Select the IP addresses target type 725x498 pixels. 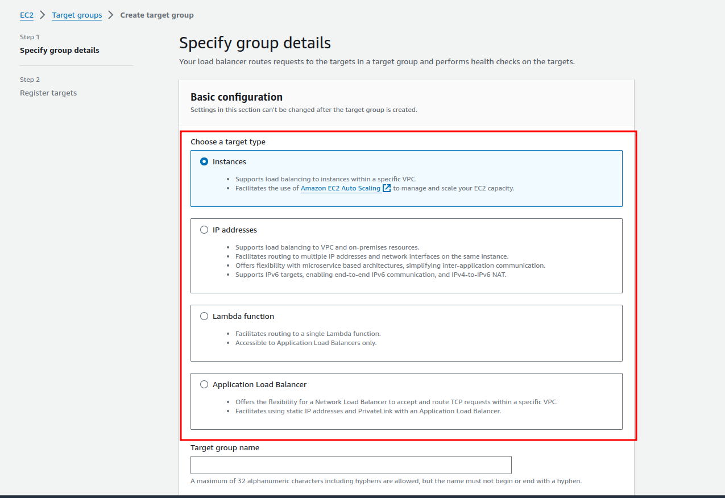204,230
